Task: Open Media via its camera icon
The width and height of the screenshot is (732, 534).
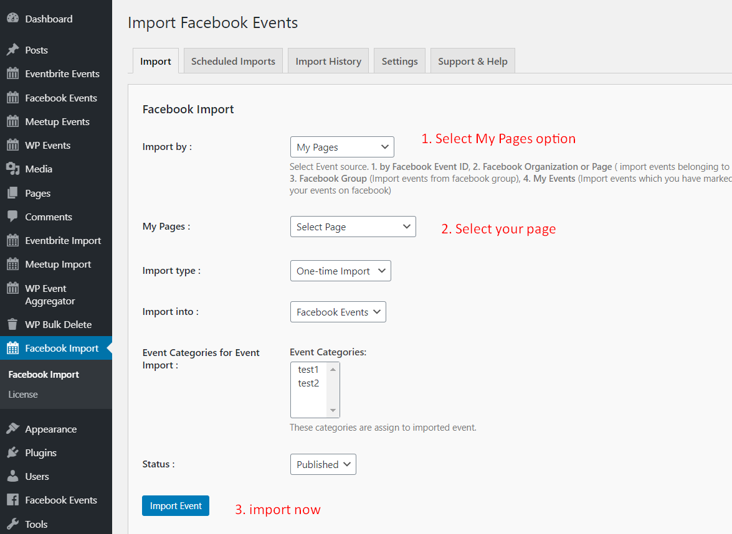Action: coord(12,169)
